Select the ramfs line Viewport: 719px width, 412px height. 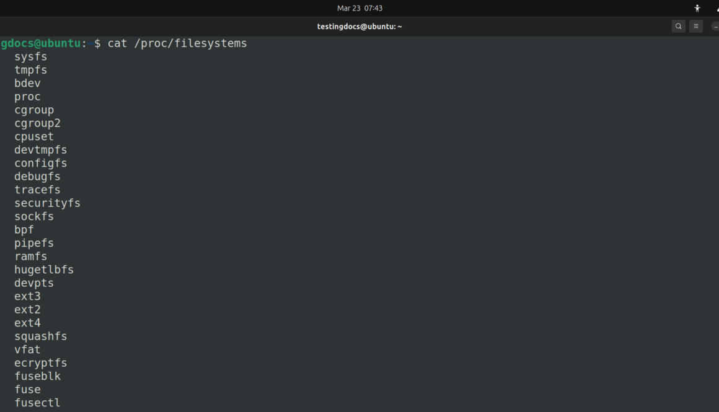31,256
